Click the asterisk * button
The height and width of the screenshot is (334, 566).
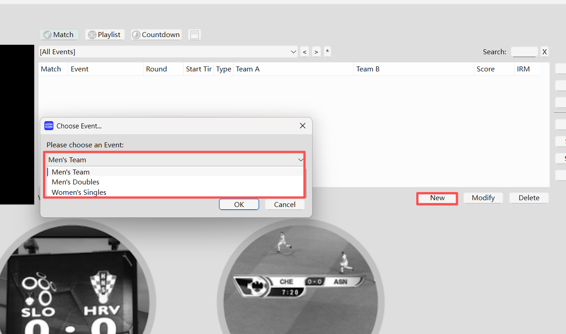(x=328, y=52)
